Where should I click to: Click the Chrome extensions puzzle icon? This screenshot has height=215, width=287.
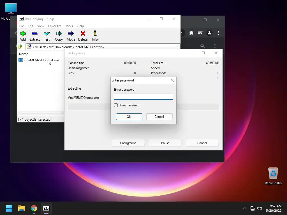(191, 33)
